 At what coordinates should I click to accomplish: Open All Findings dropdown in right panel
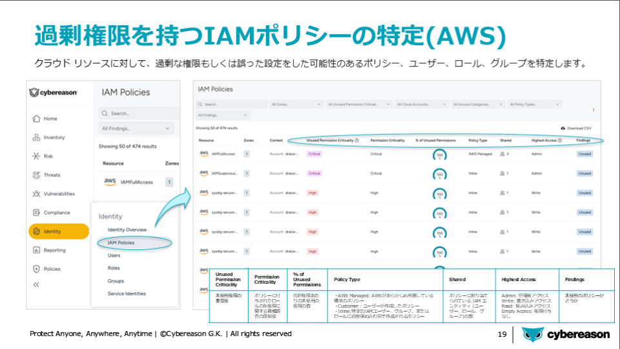(x=223, y=115)
